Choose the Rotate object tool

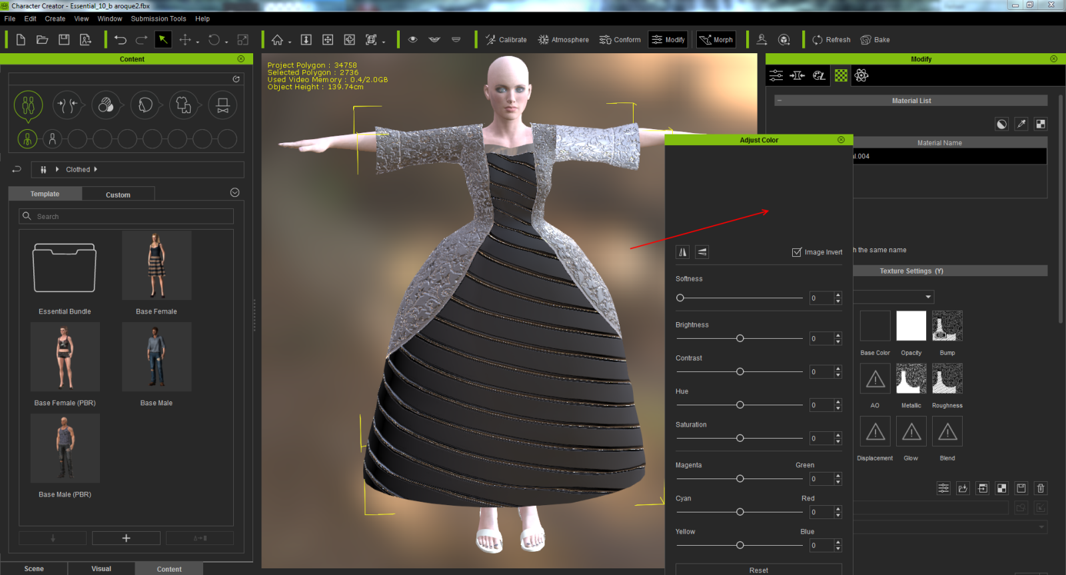coord(214,40)
